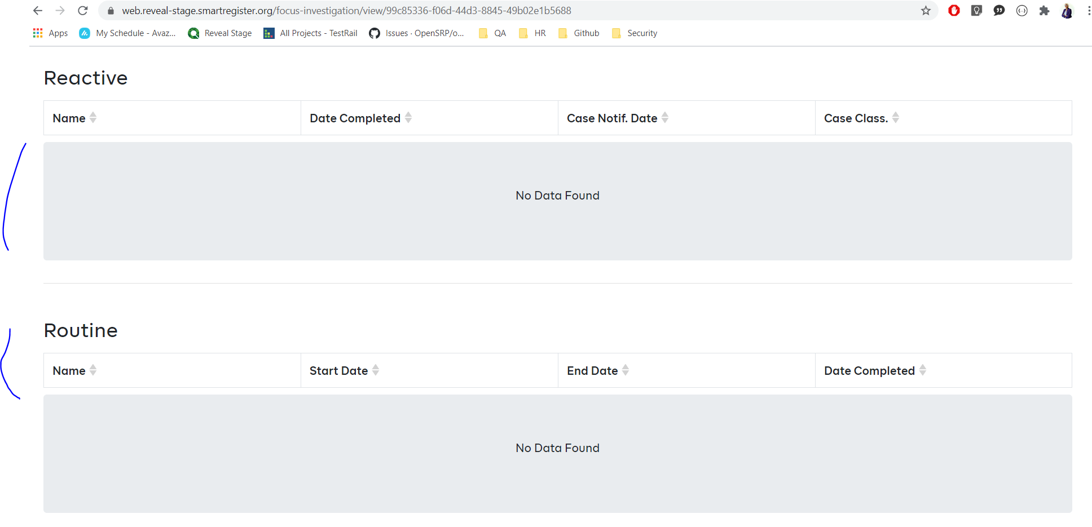Open the Issues · OpenSRP GitHub bookmark
Image resolution: width=1092 pixels, height=527 pixels.
pos(417,33)
